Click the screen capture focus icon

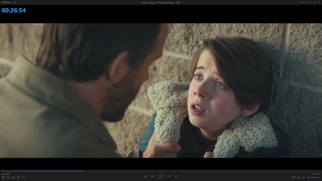coord(23,177)
